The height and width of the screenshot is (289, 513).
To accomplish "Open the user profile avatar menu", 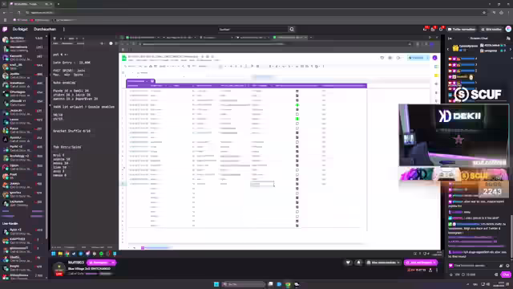I will 508,29.
